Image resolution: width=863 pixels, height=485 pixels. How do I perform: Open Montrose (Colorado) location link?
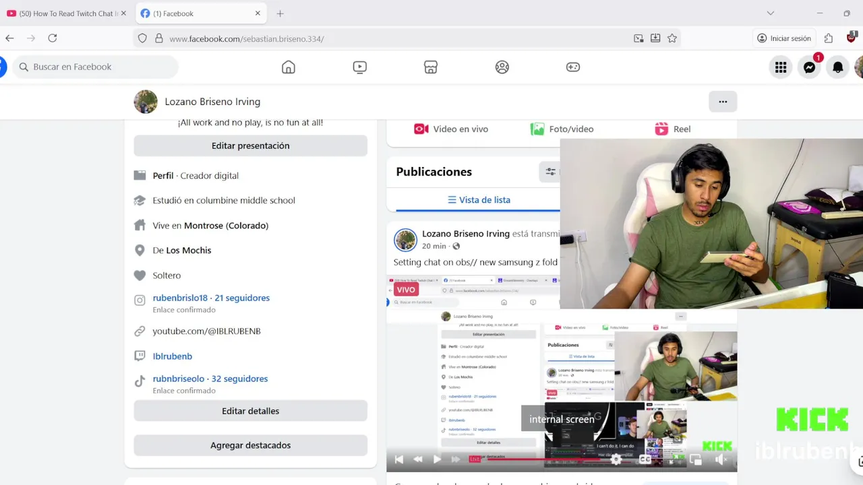pos(226,226)
